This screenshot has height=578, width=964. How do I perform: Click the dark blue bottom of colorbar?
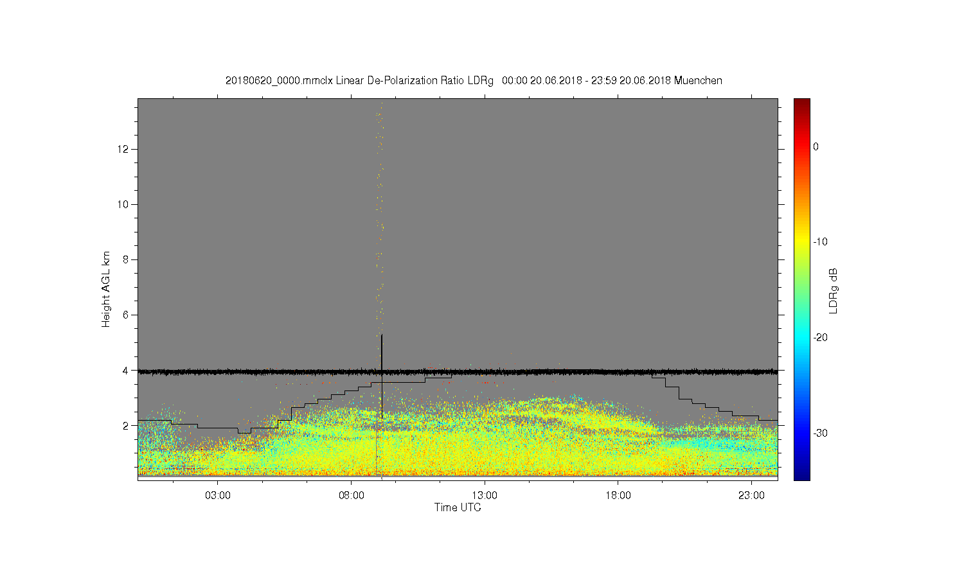click(801, 474)
